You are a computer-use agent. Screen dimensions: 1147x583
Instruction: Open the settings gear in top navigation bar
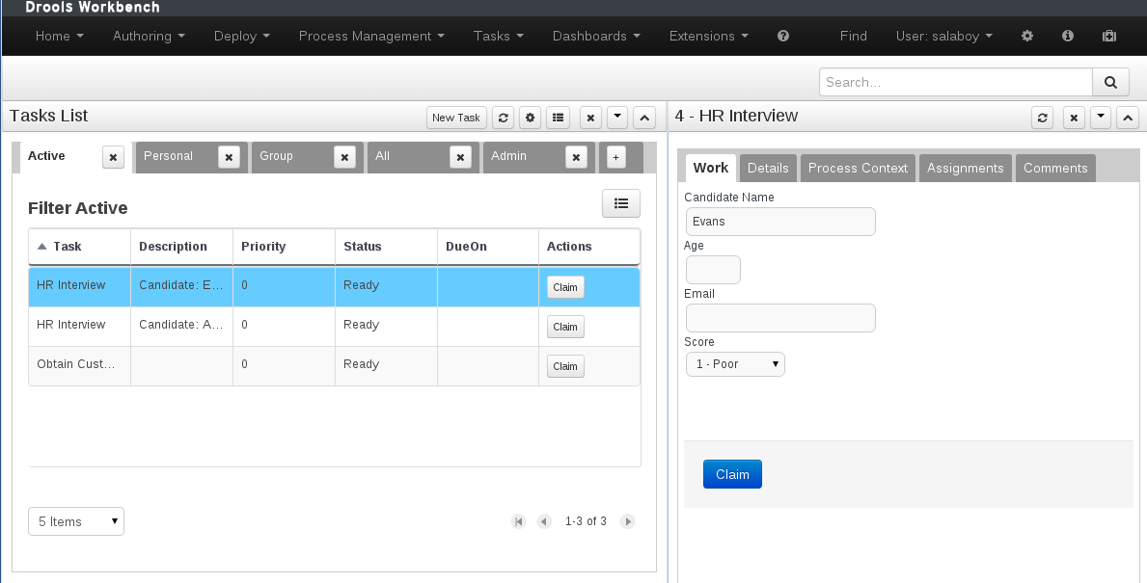[x=1027, y=36]
